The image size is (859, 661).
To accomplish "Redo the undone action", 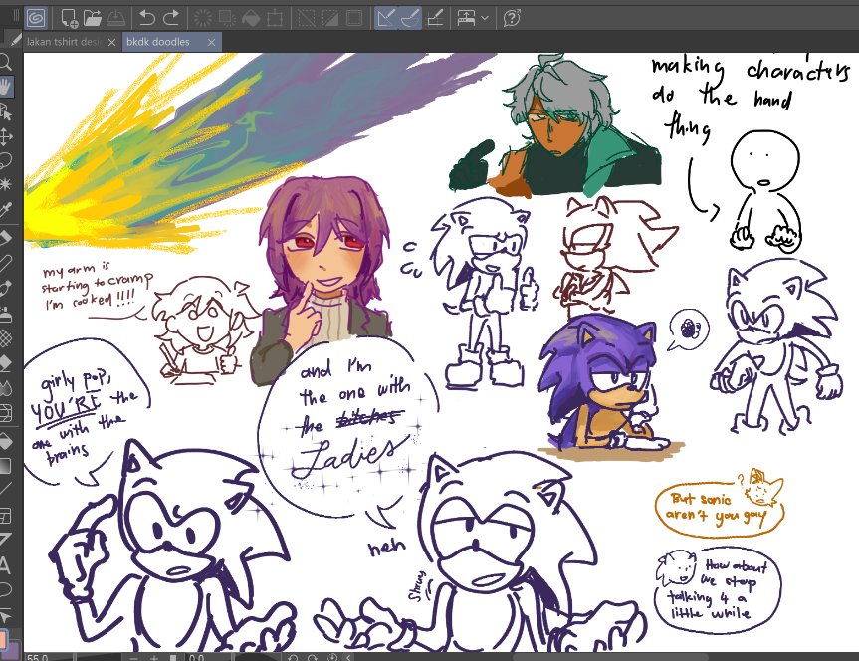I will tap(171, 18).
